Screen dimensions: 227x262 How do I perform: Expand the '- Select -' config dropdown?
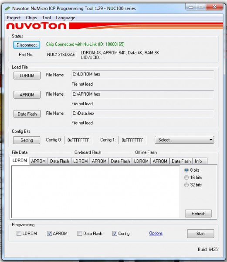point(184,140)
